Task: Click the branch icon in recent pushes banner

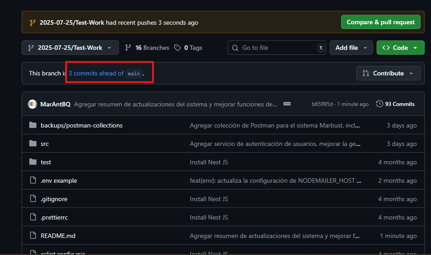Action: 32,23
